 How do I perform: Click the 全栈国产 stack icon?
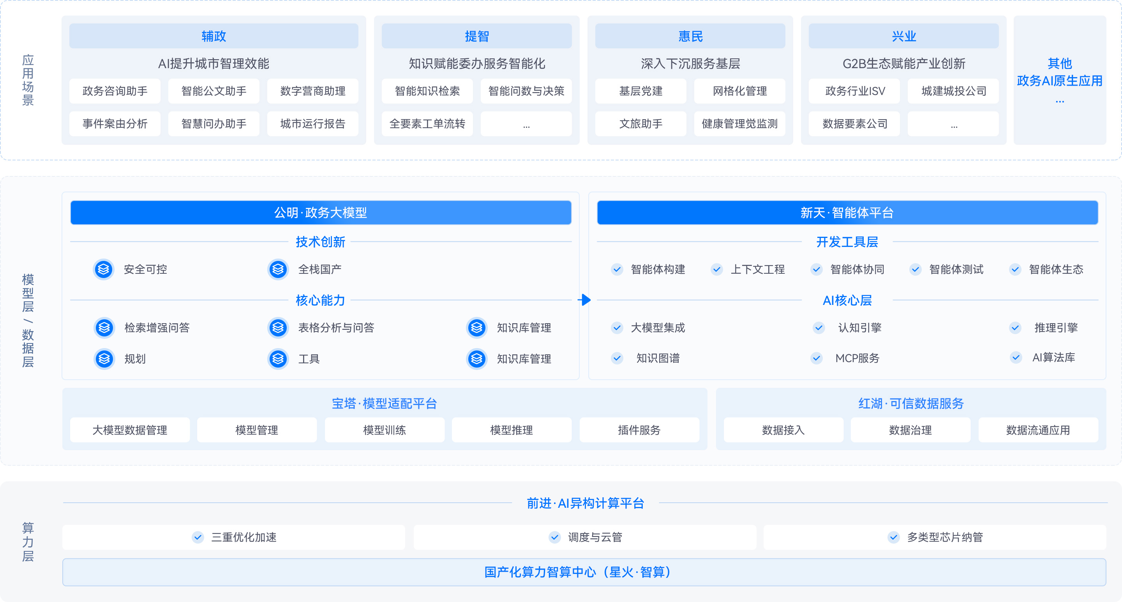(x=278, y=269)
